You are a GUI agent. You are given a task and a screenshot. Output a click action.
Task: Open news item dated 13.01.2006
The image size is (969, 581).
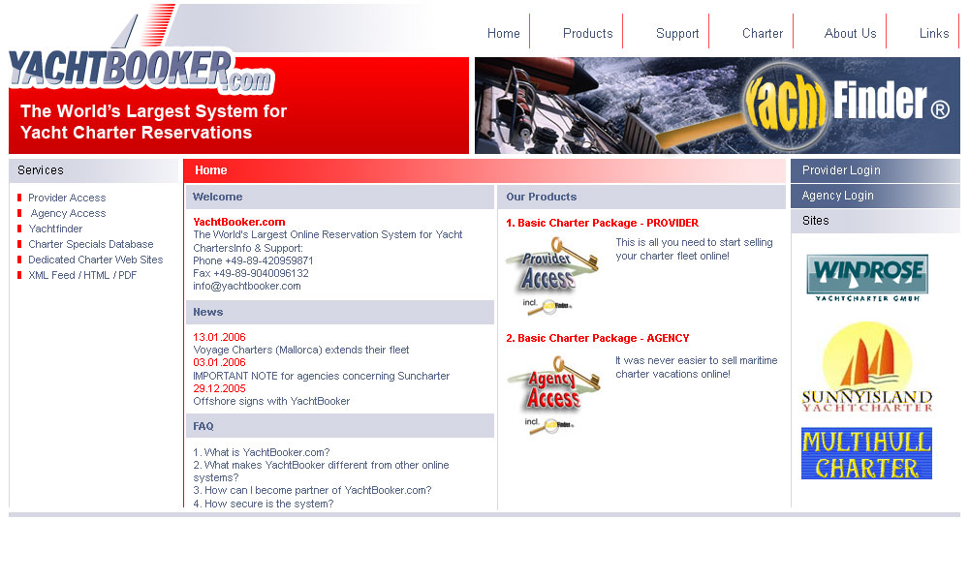tap(219, 337)
